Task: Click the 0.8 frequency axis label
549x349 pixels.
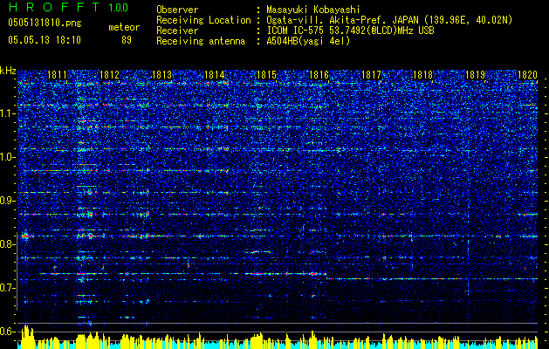Action: point(7,244)
